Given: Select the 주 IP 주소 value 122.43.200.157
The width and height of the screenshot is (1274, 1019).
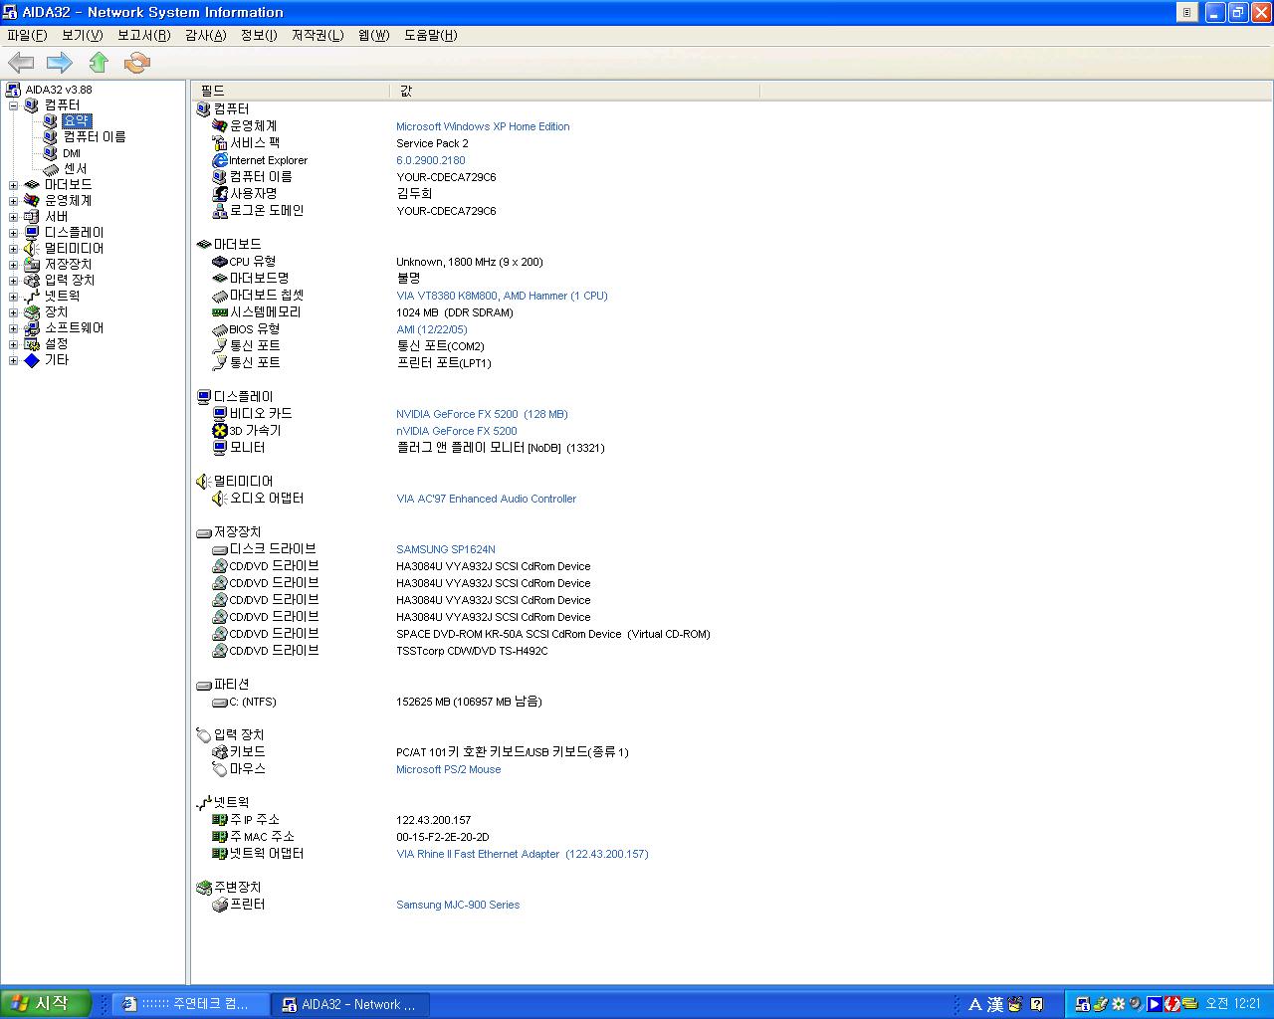Looking at the screenshot, I should click(434, 820).
